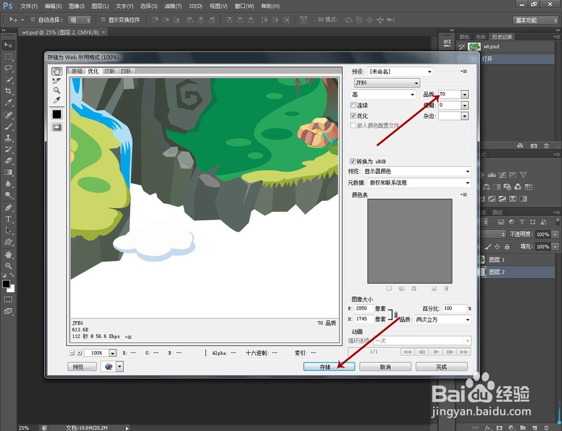Open the 100% zoom level dropdown in dialog
Viewport: 562px width, 431px height.
[112, 353]
